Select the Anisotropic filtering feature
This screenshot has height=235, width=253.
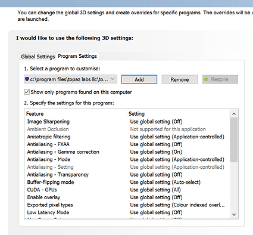(49, 137)
